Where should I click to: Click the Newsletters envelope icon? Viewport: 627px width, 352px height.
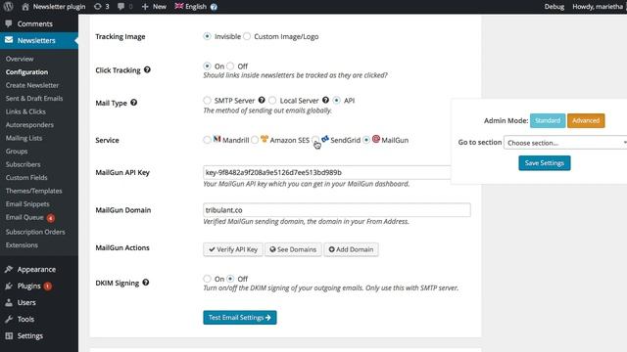[x=9, y=40]
